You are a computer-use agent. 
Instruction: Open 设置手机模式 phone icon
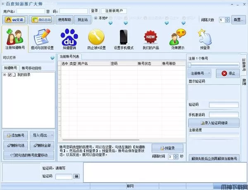point(124,39)
